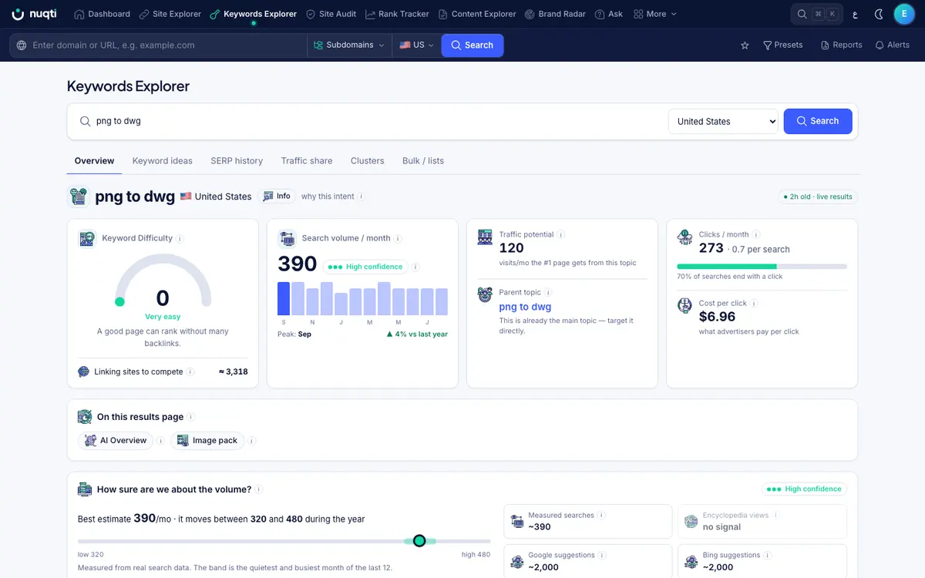
Task: Choose country from United States select box
Action: pyautogui.click(x=723, y=121)
